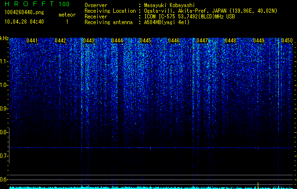Click the gray vertical range bar beside 0.7 kHz

9,146
